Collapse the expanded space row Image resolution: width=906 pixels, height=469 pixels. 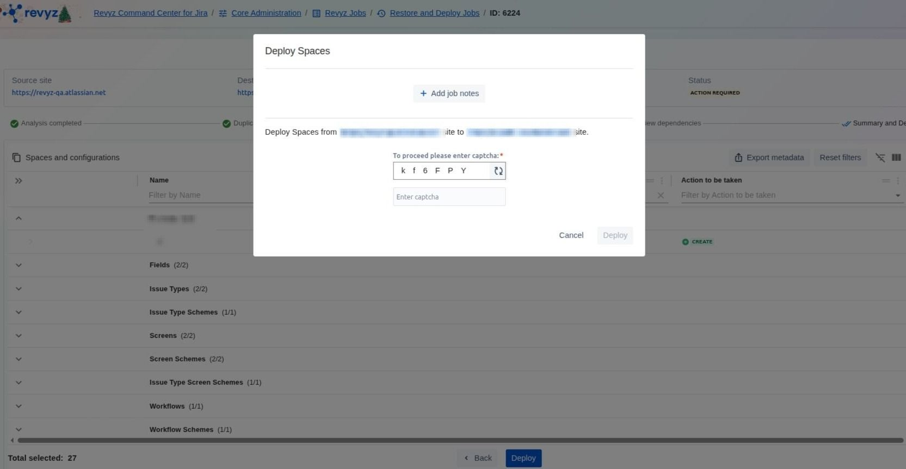tap(19, 218)
